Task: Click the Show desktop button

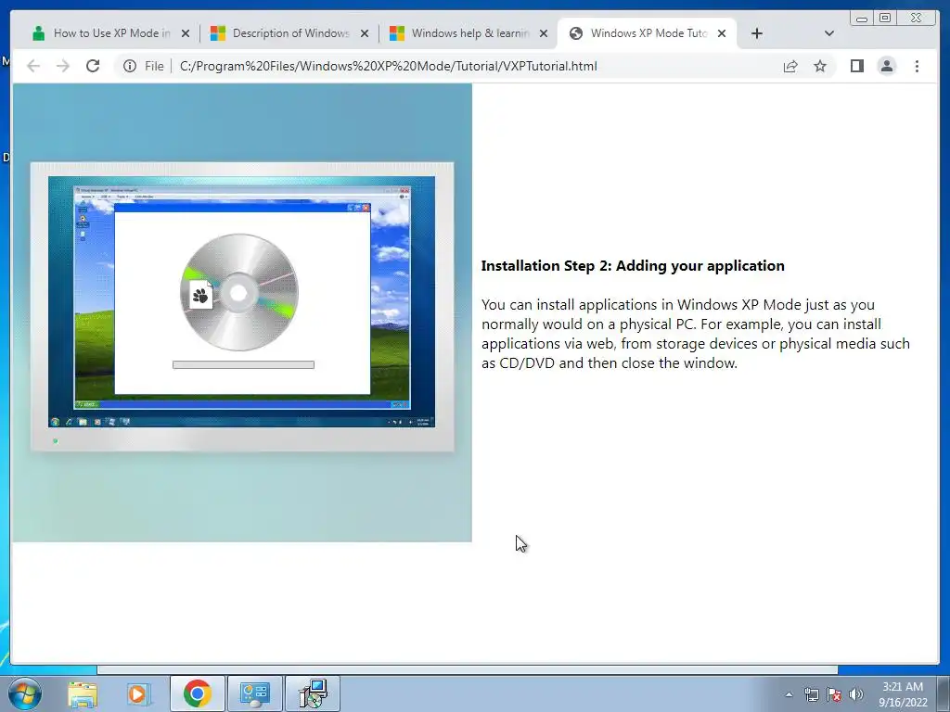Action: (944, 693)
